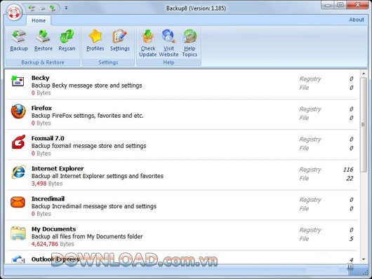Click the scroll up arrow
372x279 pixels.
(x=364, y=74)
